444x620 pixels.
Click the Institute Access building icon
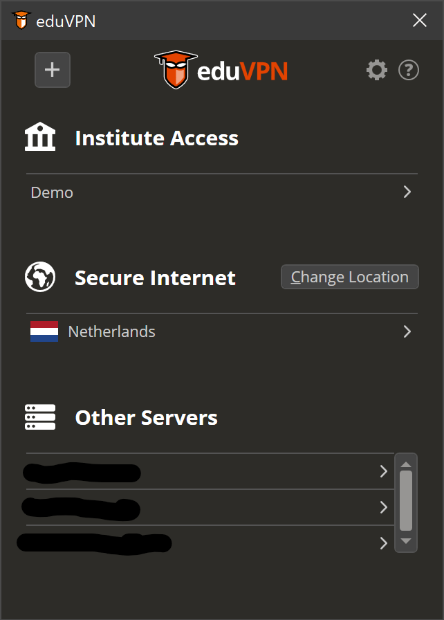coord(39,136)
